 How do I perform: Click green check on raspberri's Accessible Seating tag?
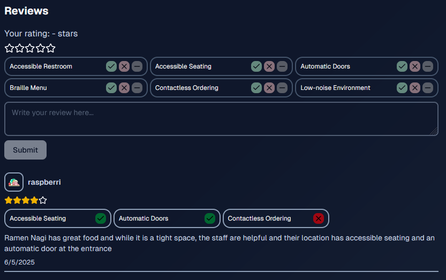tap(101, 218)
